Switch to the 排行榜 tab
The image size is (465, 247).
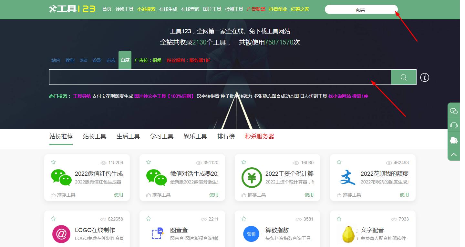[226, 136]
